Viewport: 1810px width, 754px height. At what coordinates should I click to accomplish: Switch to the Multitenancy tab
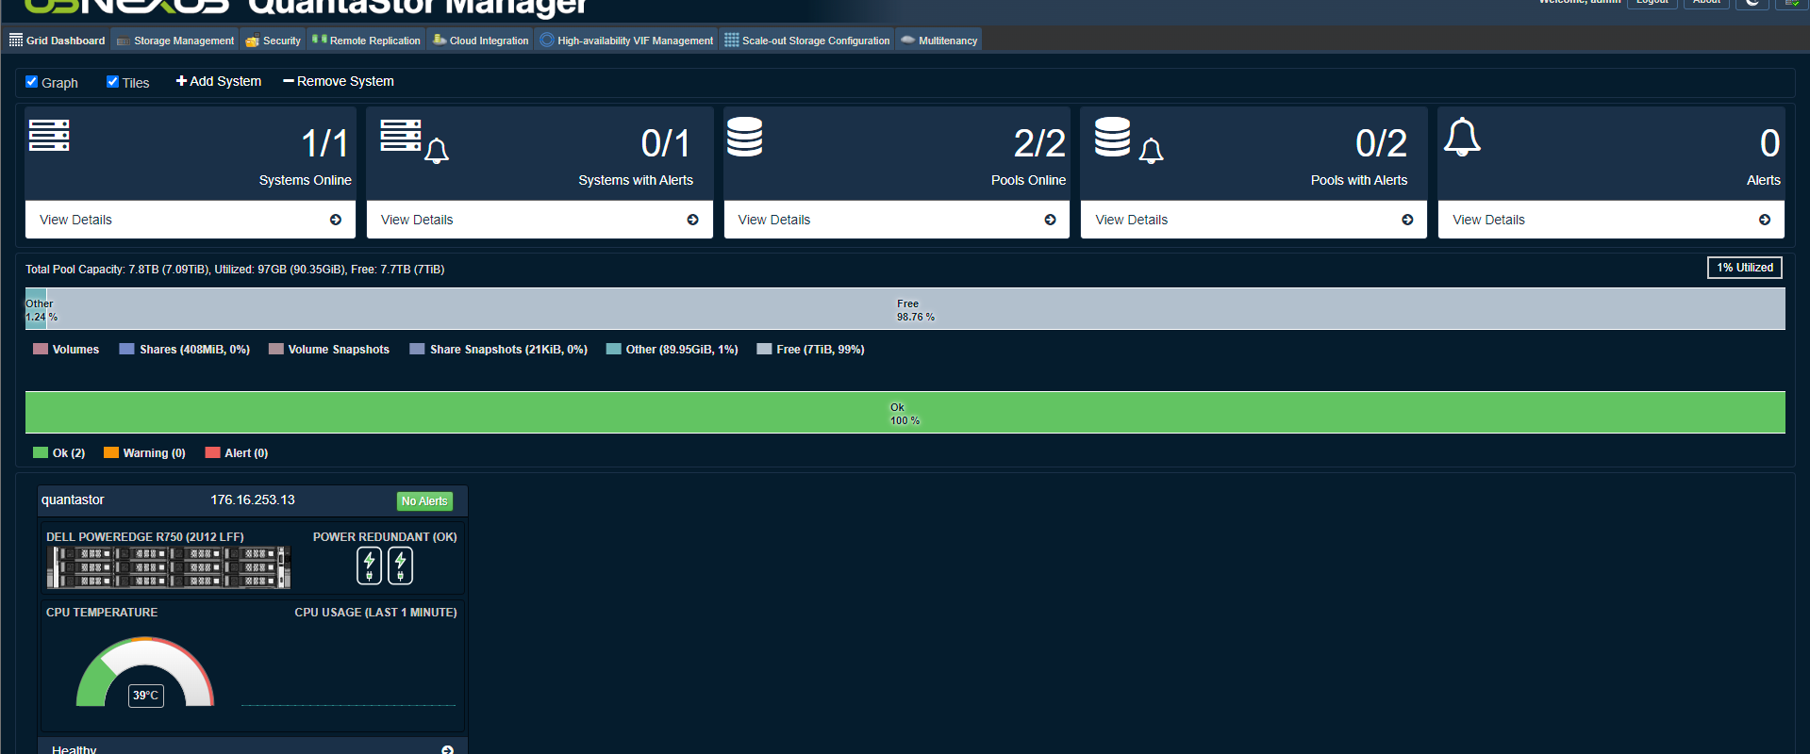pos(938,41)
